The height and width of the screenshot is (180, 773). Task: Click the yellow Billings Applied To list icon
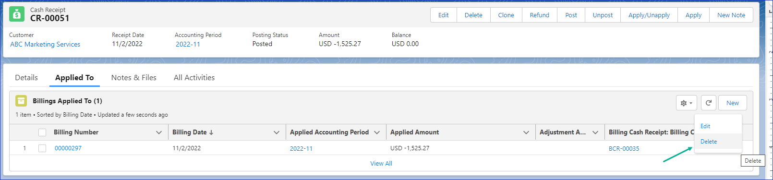[x=21, y=101]
